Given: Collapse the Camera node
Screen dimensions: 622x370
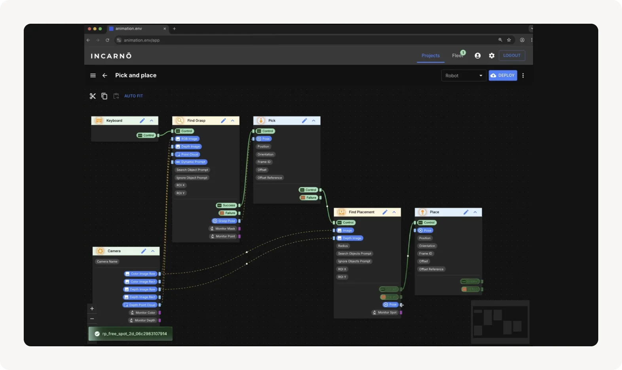Looking at the screenshot, I should (153, 251).
